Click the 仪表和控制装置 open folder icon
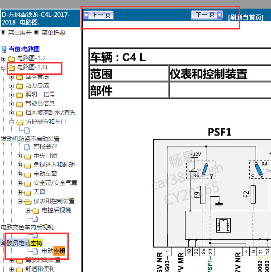271x272 pixels. coord(28,201)
